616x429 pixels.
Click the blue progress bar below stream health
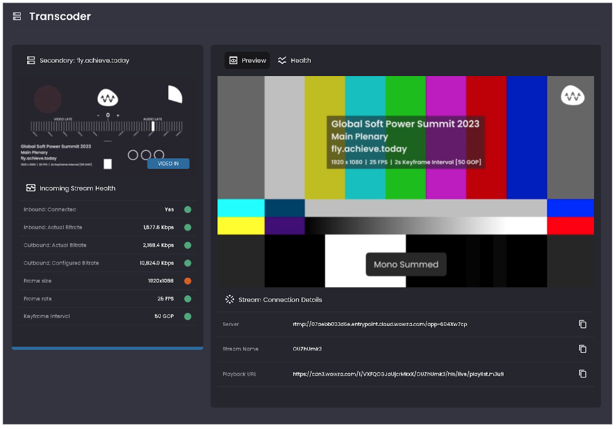point(107,347)
